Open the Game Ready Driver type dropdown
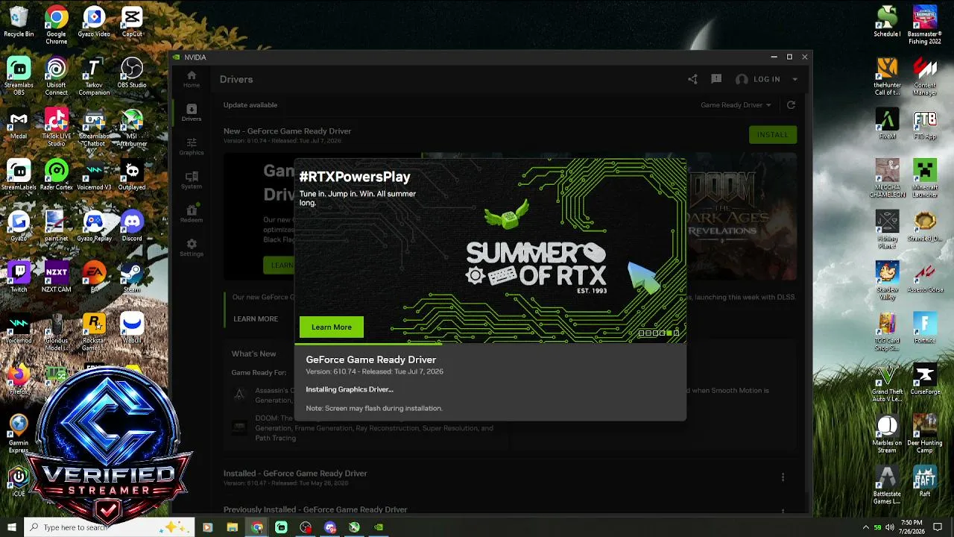Image resolution: width=954 pixels, height=537 pixels. tap(736, 105)
